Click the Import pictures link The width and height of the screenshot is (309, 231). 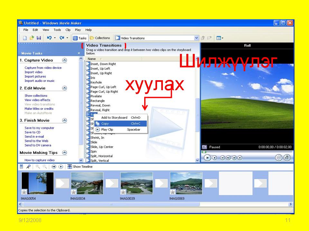coord(35,76)
